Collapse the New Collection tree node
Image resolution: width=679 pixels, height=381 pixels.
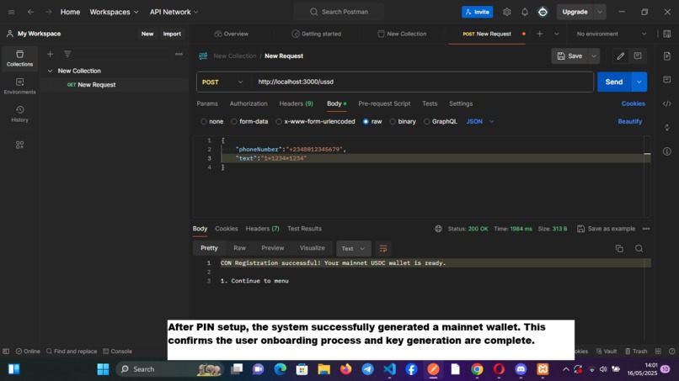(51, 71)
